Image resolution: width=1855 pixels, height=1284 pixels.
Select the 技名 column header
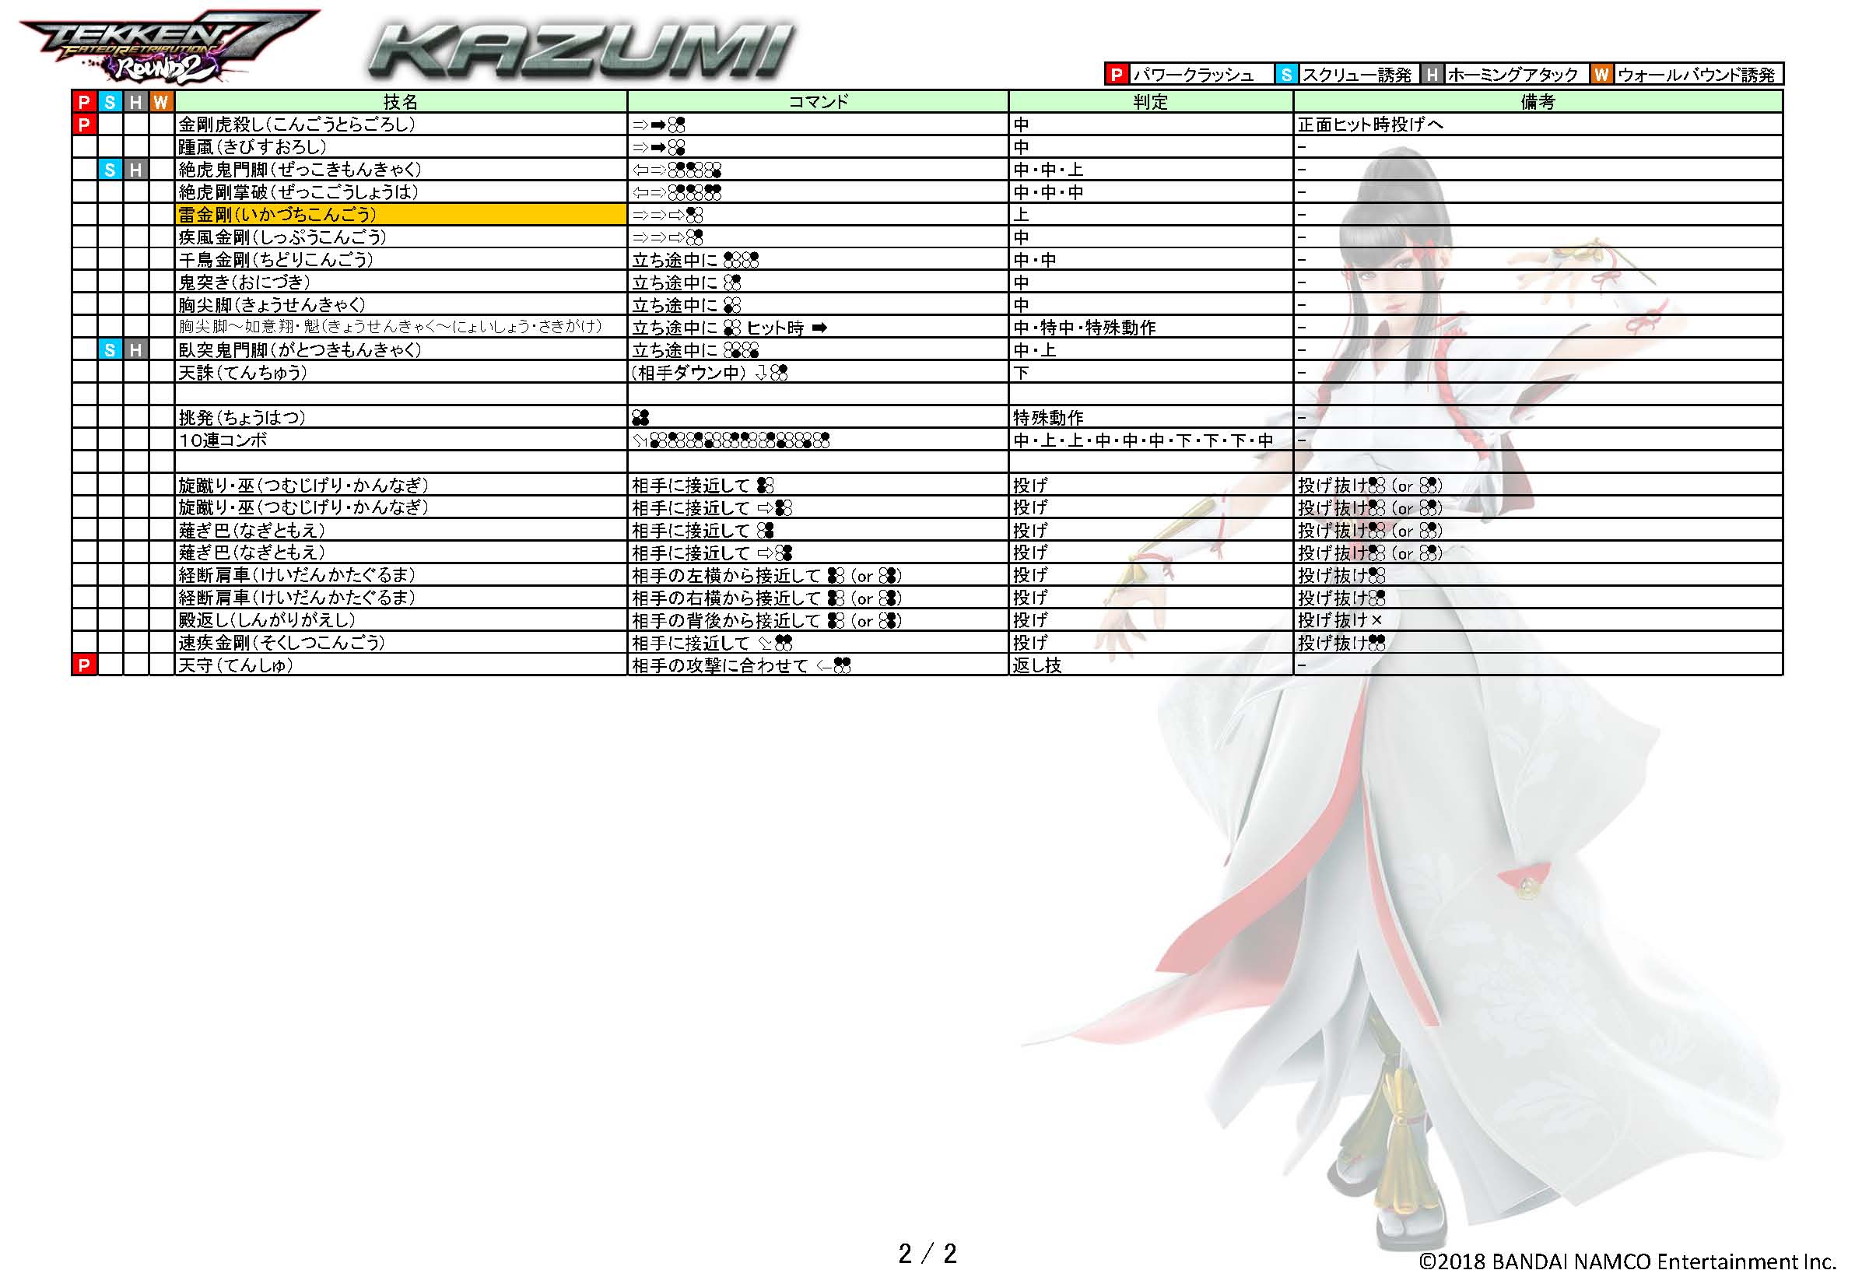tap(401, 101)
